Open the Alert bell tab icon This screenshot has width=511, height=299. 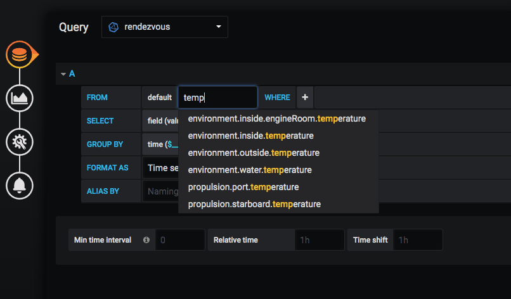(20, 186)
